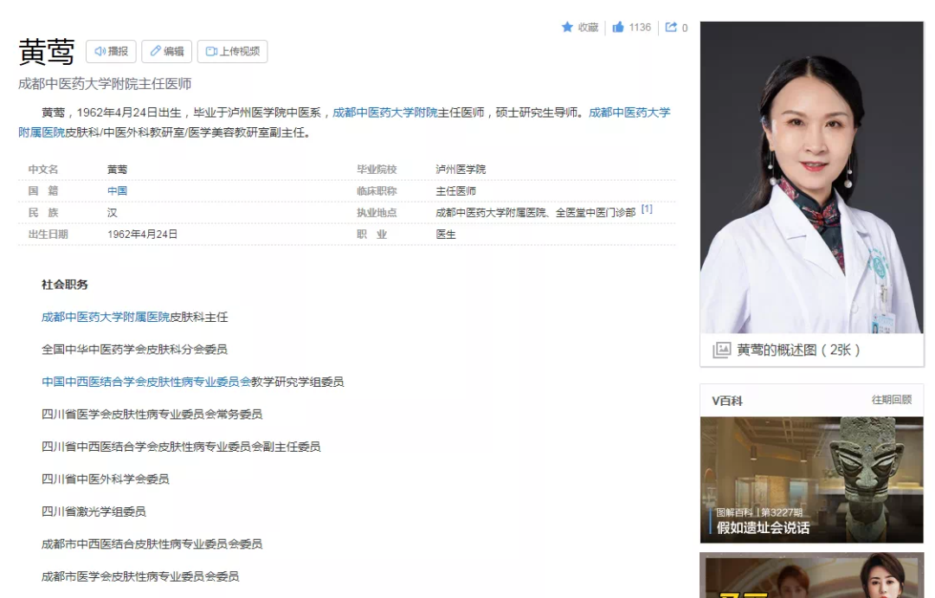Screen dimensions: 935x598
Task: Click the 执业地点 value 成都中医药大学附属医院、全医堂中医门诊部
Action: [x=536, y=213]
